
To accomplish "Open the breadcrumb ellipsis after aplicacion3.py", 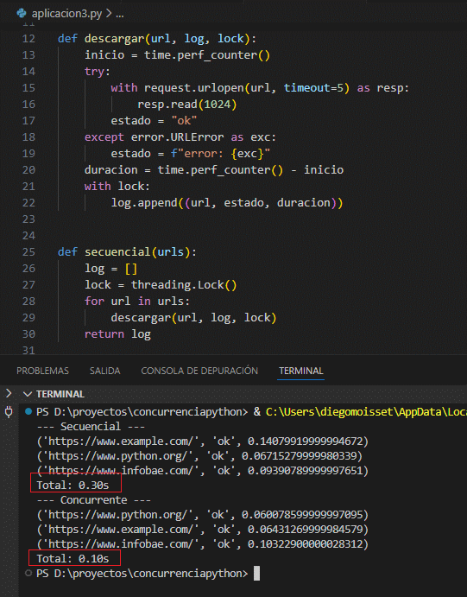I will point(120,15).
